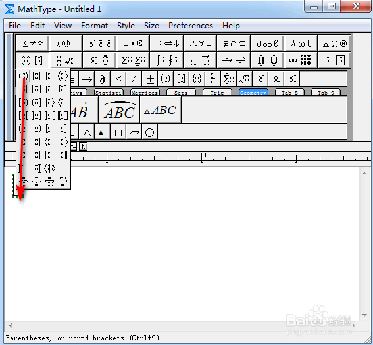Open the Help menu
The width and height of the screenshot is (373, 345).
pyautogui.click(x=231, y=26)
